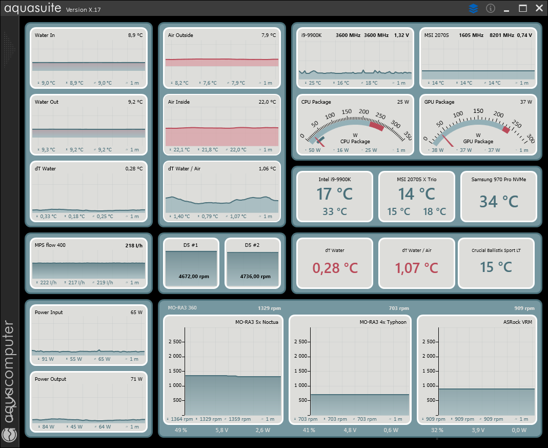The height and width of the screenshot is (448, 548).
Task: Click the 4,8 V fan voltage value
Action: [x=350, y=430]
